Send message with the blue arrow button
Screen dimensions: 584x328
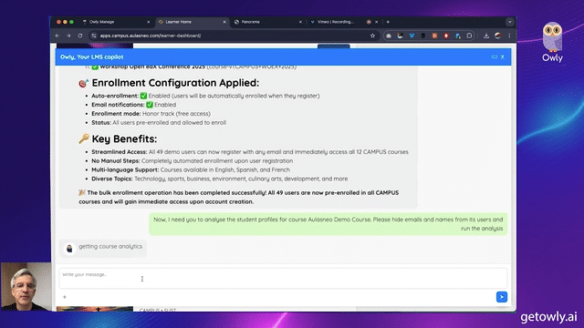[x=501, y=297]
